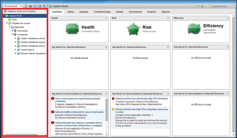237x138 pixels.
Task: Expand the vCenter Hyperic node
Action: pyautogui.click(x=15, y=50)
